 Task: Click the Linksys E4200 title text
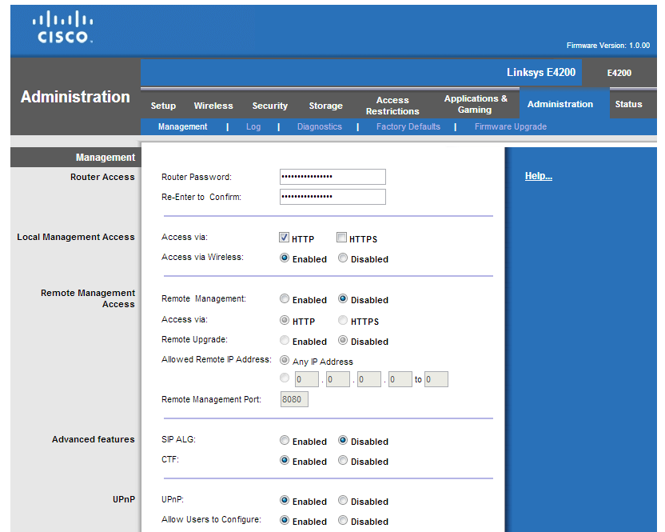[541, 72]
